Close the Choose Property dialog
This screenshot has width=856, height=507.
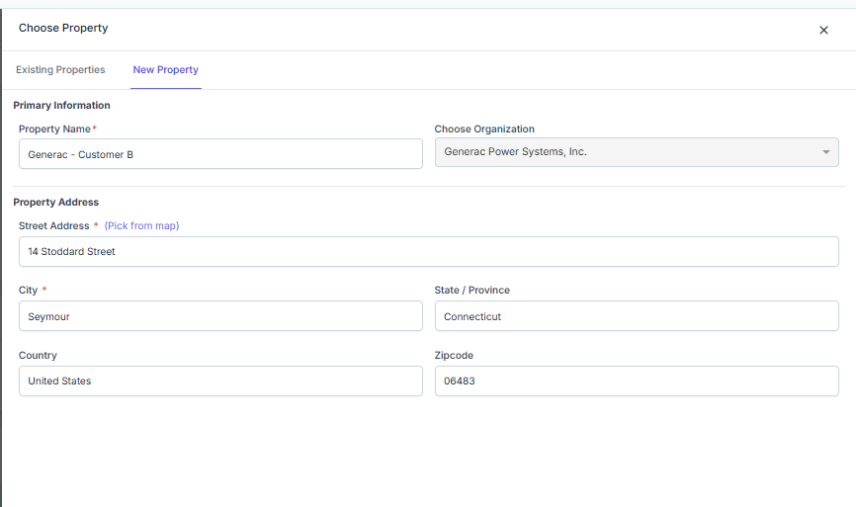823,30
